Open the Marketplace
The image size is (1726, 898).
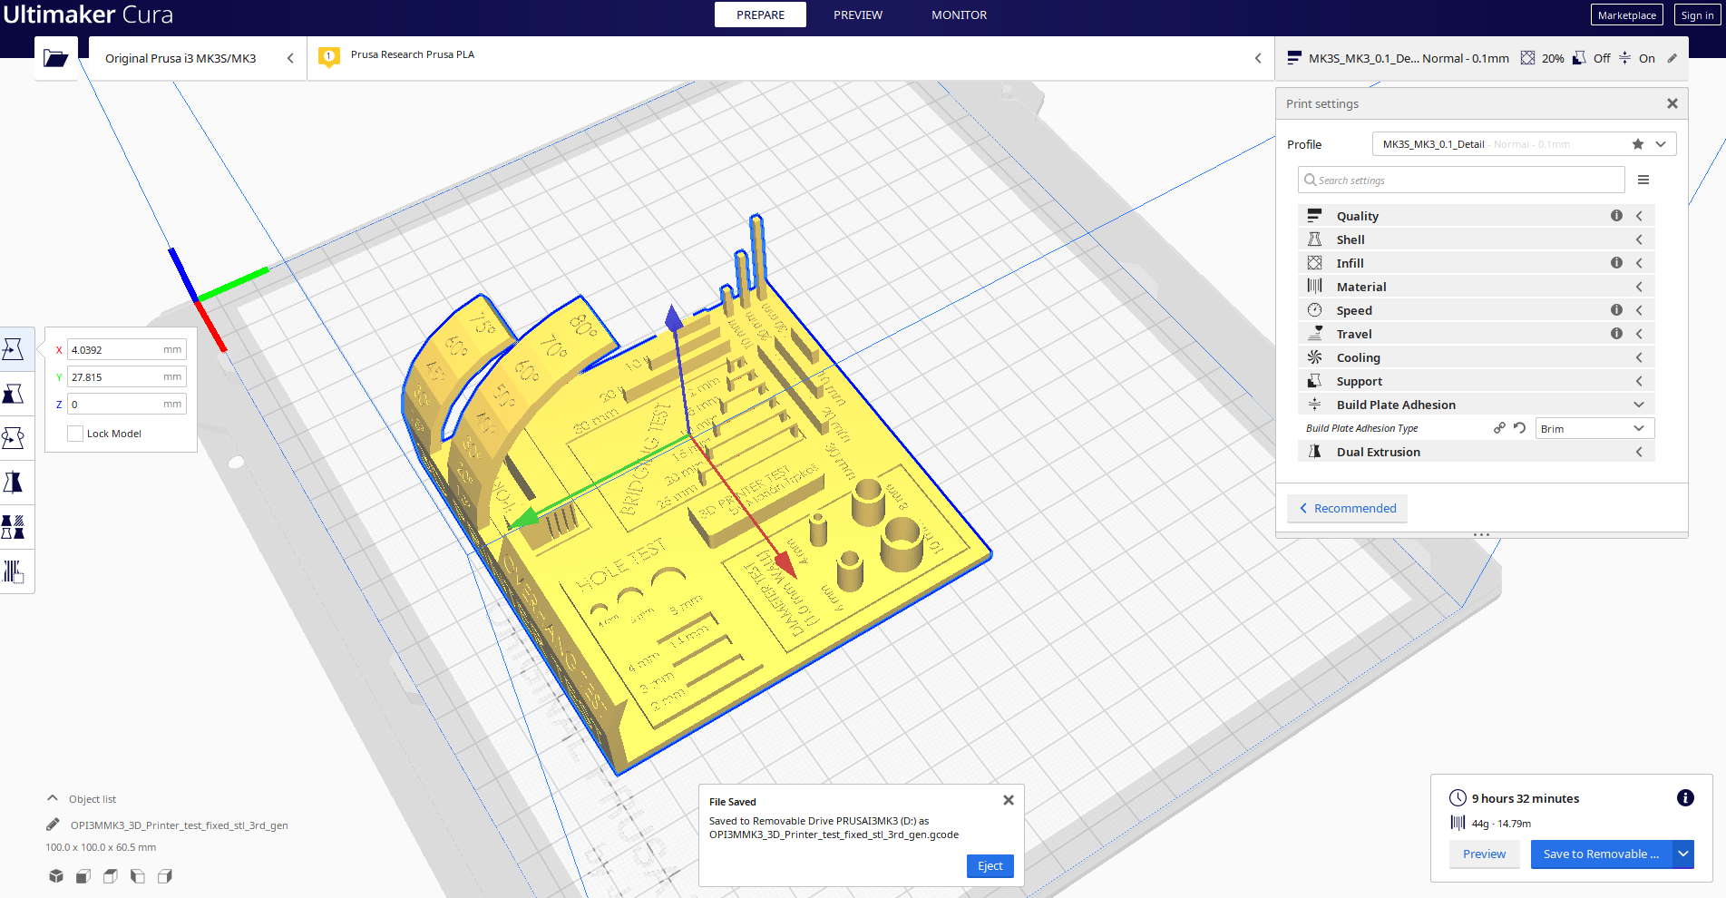1626,15
